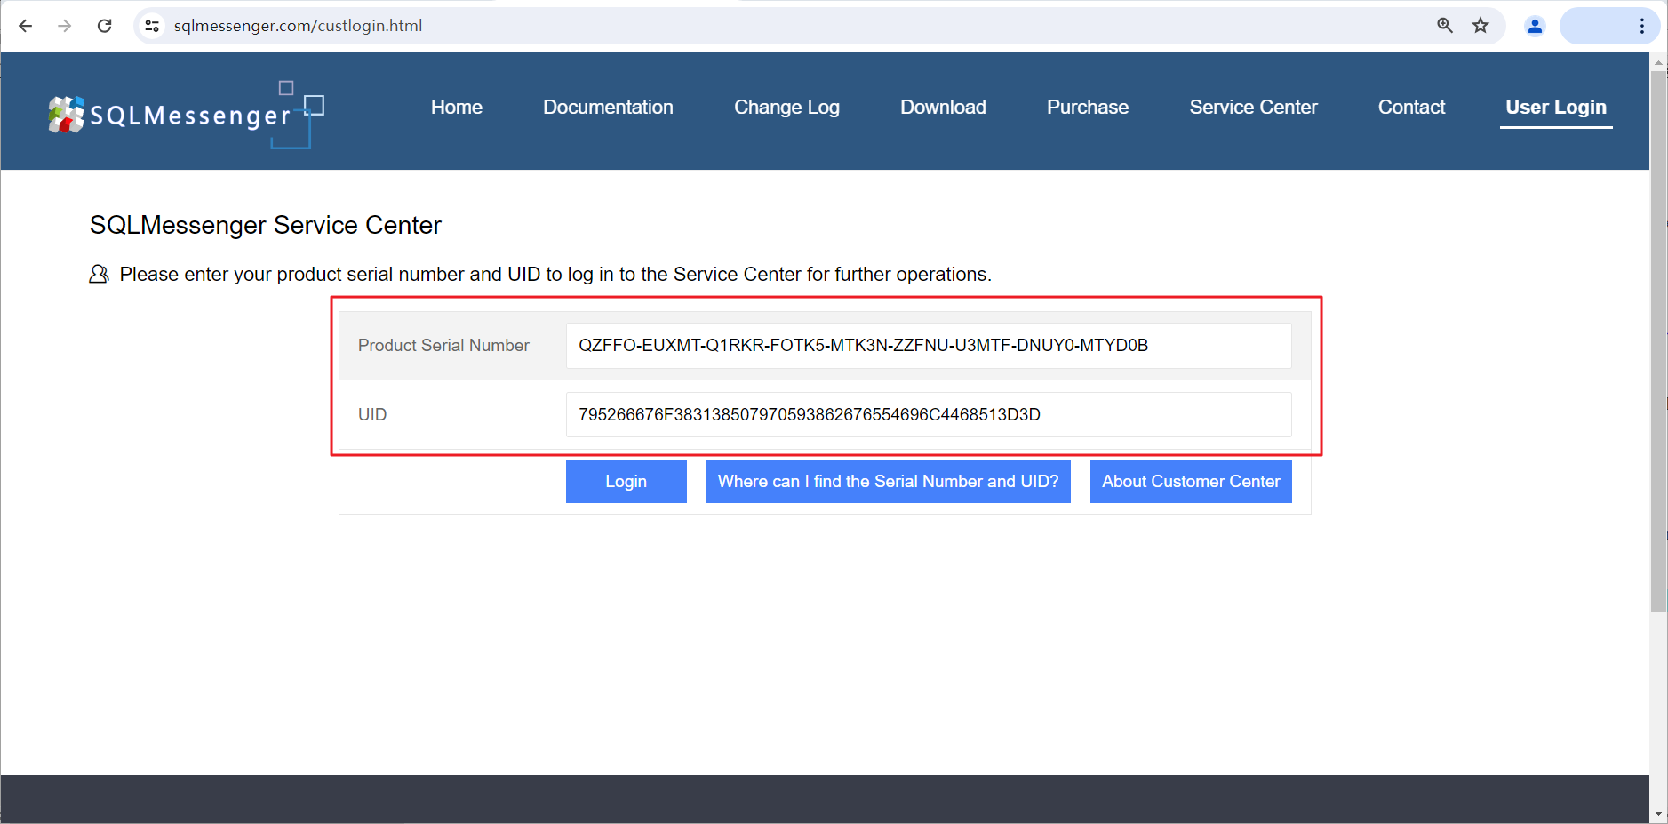The width and height of the screenshot is (1668, 824).
Task: Click the 'Please enter your product serial number' instruction
Action: 555,274
